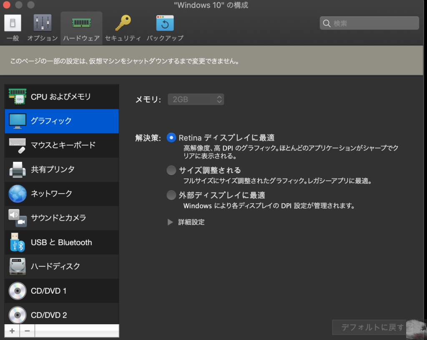427x340 pixels.
Task: Expand the 詳細設定 disclosure triangle
Action: 170,222
